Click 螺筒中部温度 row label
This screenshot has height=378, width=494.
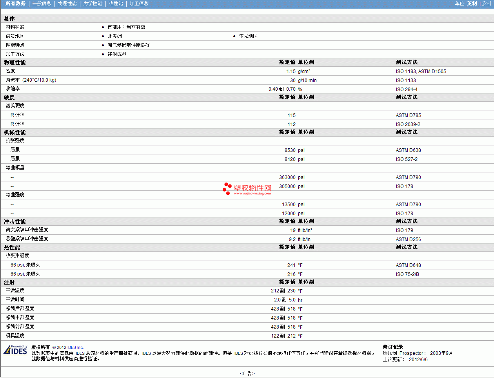pyautogui.click(x=20, y=318)
